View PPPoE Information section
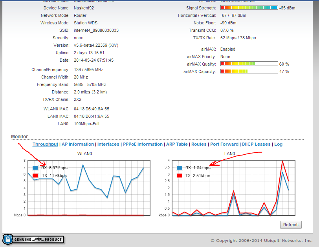319x247 pixels. click(143, 144)
